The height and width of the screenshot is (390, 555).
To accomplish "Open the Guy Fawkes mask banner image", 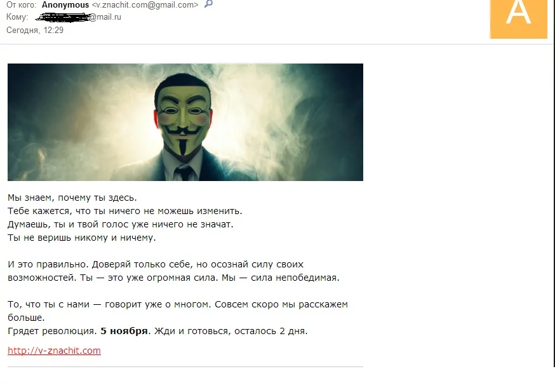I will (185, 122).
